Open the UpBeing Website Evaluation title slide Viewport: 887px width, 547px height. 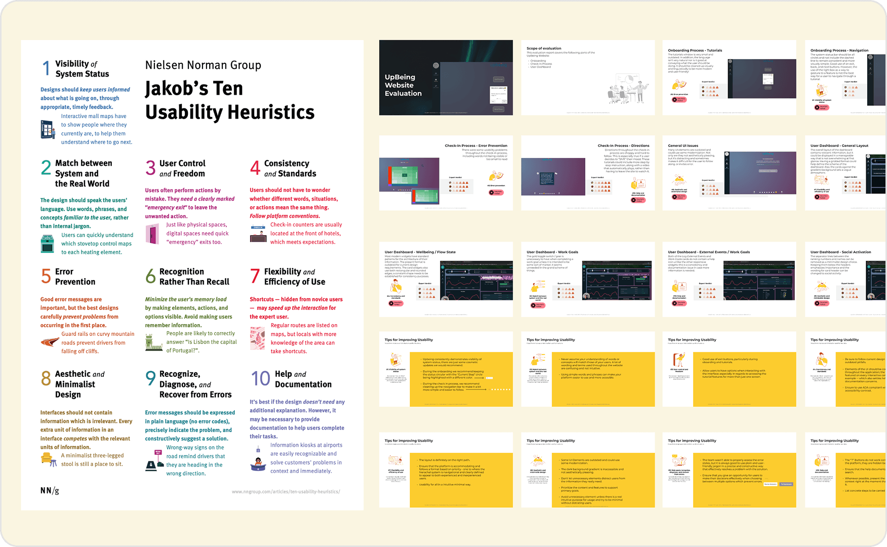446,77
